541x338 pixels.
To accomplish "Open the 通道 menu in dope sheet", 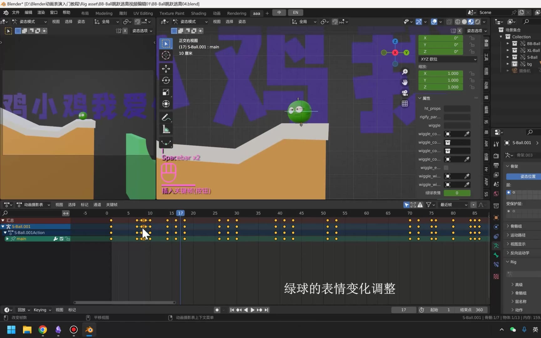I will pyautogui.click(x=97, y=205).
